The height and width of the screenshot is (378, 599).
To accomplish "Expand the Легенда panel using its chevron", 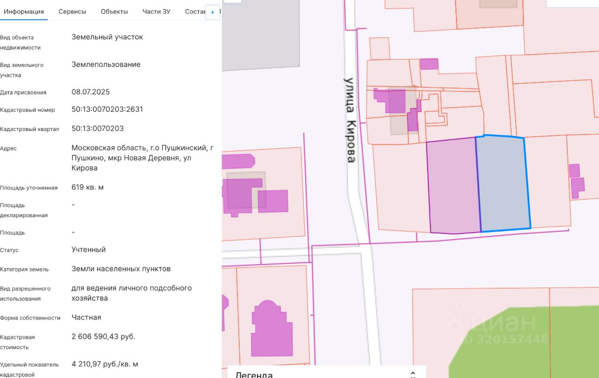I will click(413, 375).
